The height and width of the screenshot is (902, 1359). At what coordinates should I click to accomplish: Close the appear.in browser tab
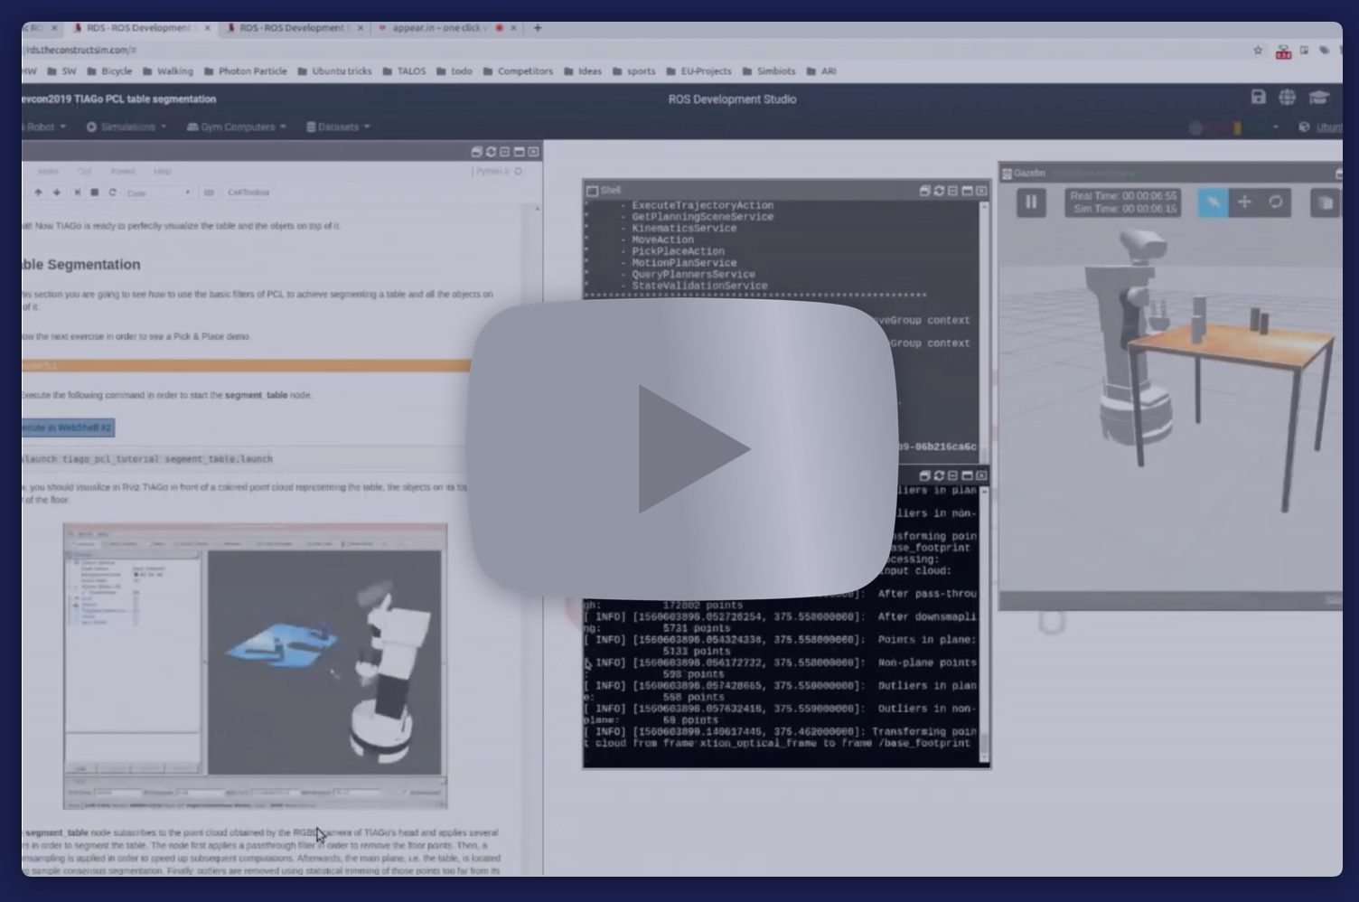pyautogui.click(x=513, y=28)
